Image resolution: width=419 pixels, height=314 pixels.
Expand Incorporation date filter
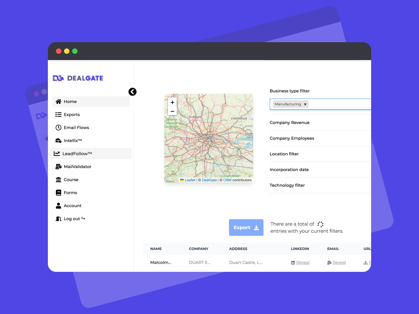pos(320,170)
